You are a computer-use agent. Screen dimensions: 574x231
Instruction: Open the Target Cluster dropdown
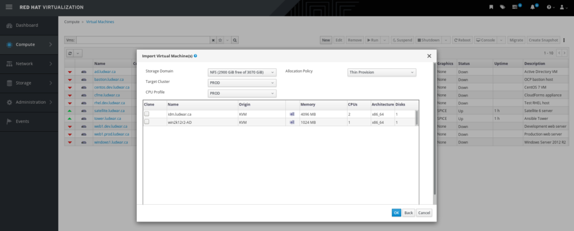(242, 83)
